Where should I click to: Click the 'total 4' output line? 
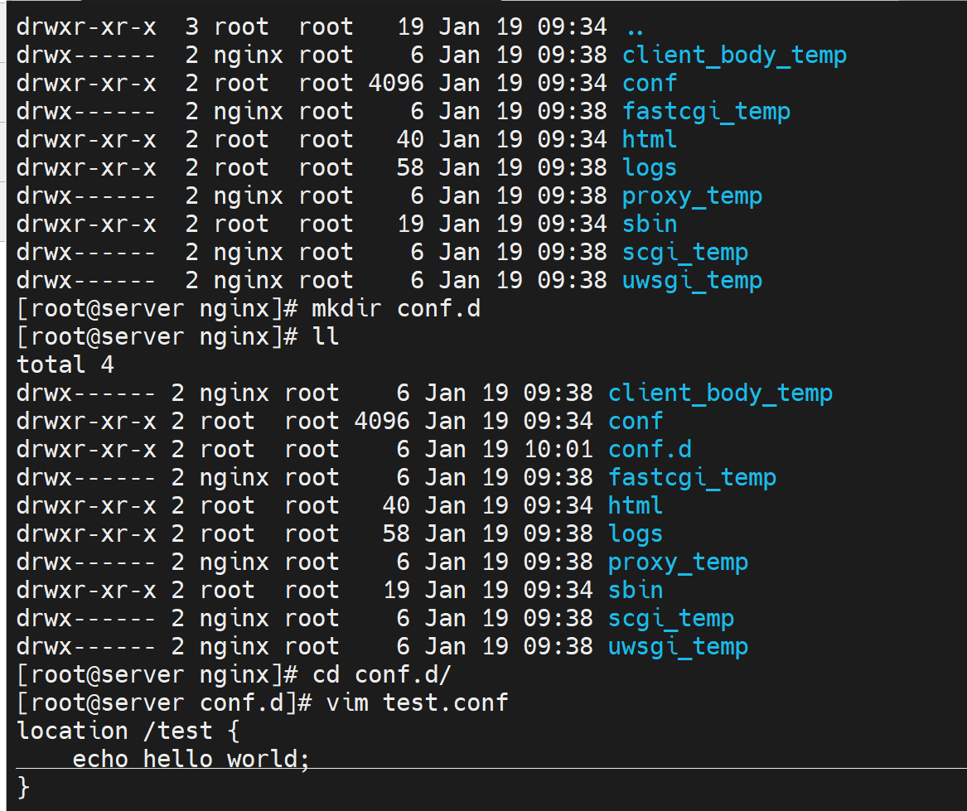pos(65,365)
